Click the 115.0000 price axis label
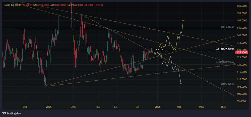The height and width of the screenshot is (117, 251). [x=242, y=72]
